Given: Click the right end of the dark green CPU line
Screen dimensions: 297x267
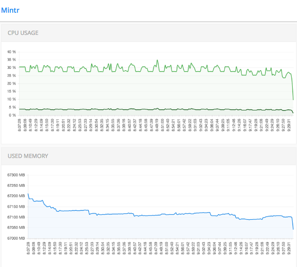Looking at the screenshot, I should click(x=293, y=113).
